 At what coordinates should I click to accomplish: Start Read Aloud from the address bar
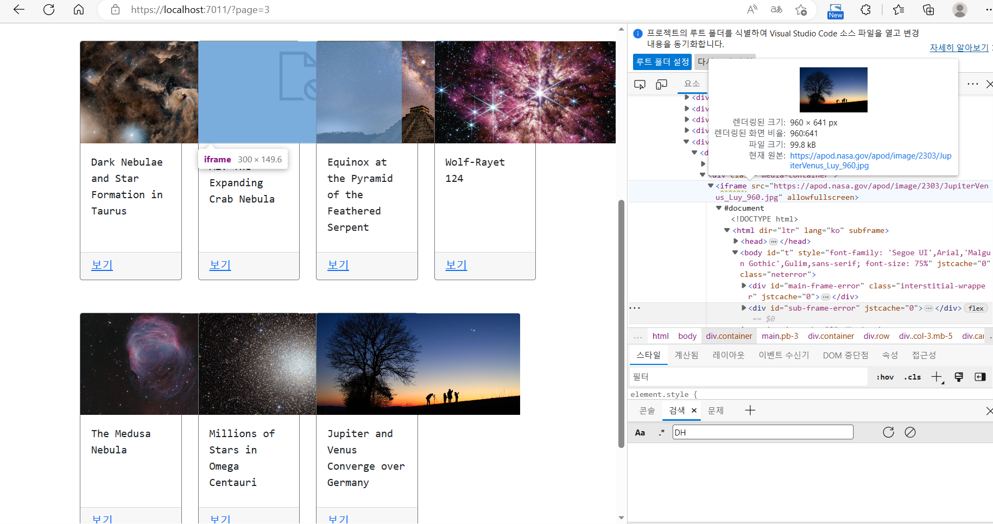(752, 10)
